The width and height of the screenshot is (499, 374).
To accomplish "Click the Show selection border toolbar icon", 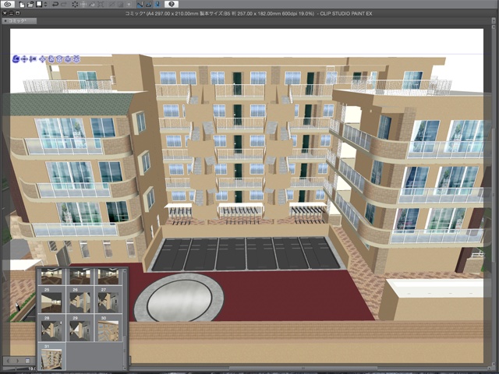I will (129, 5).
